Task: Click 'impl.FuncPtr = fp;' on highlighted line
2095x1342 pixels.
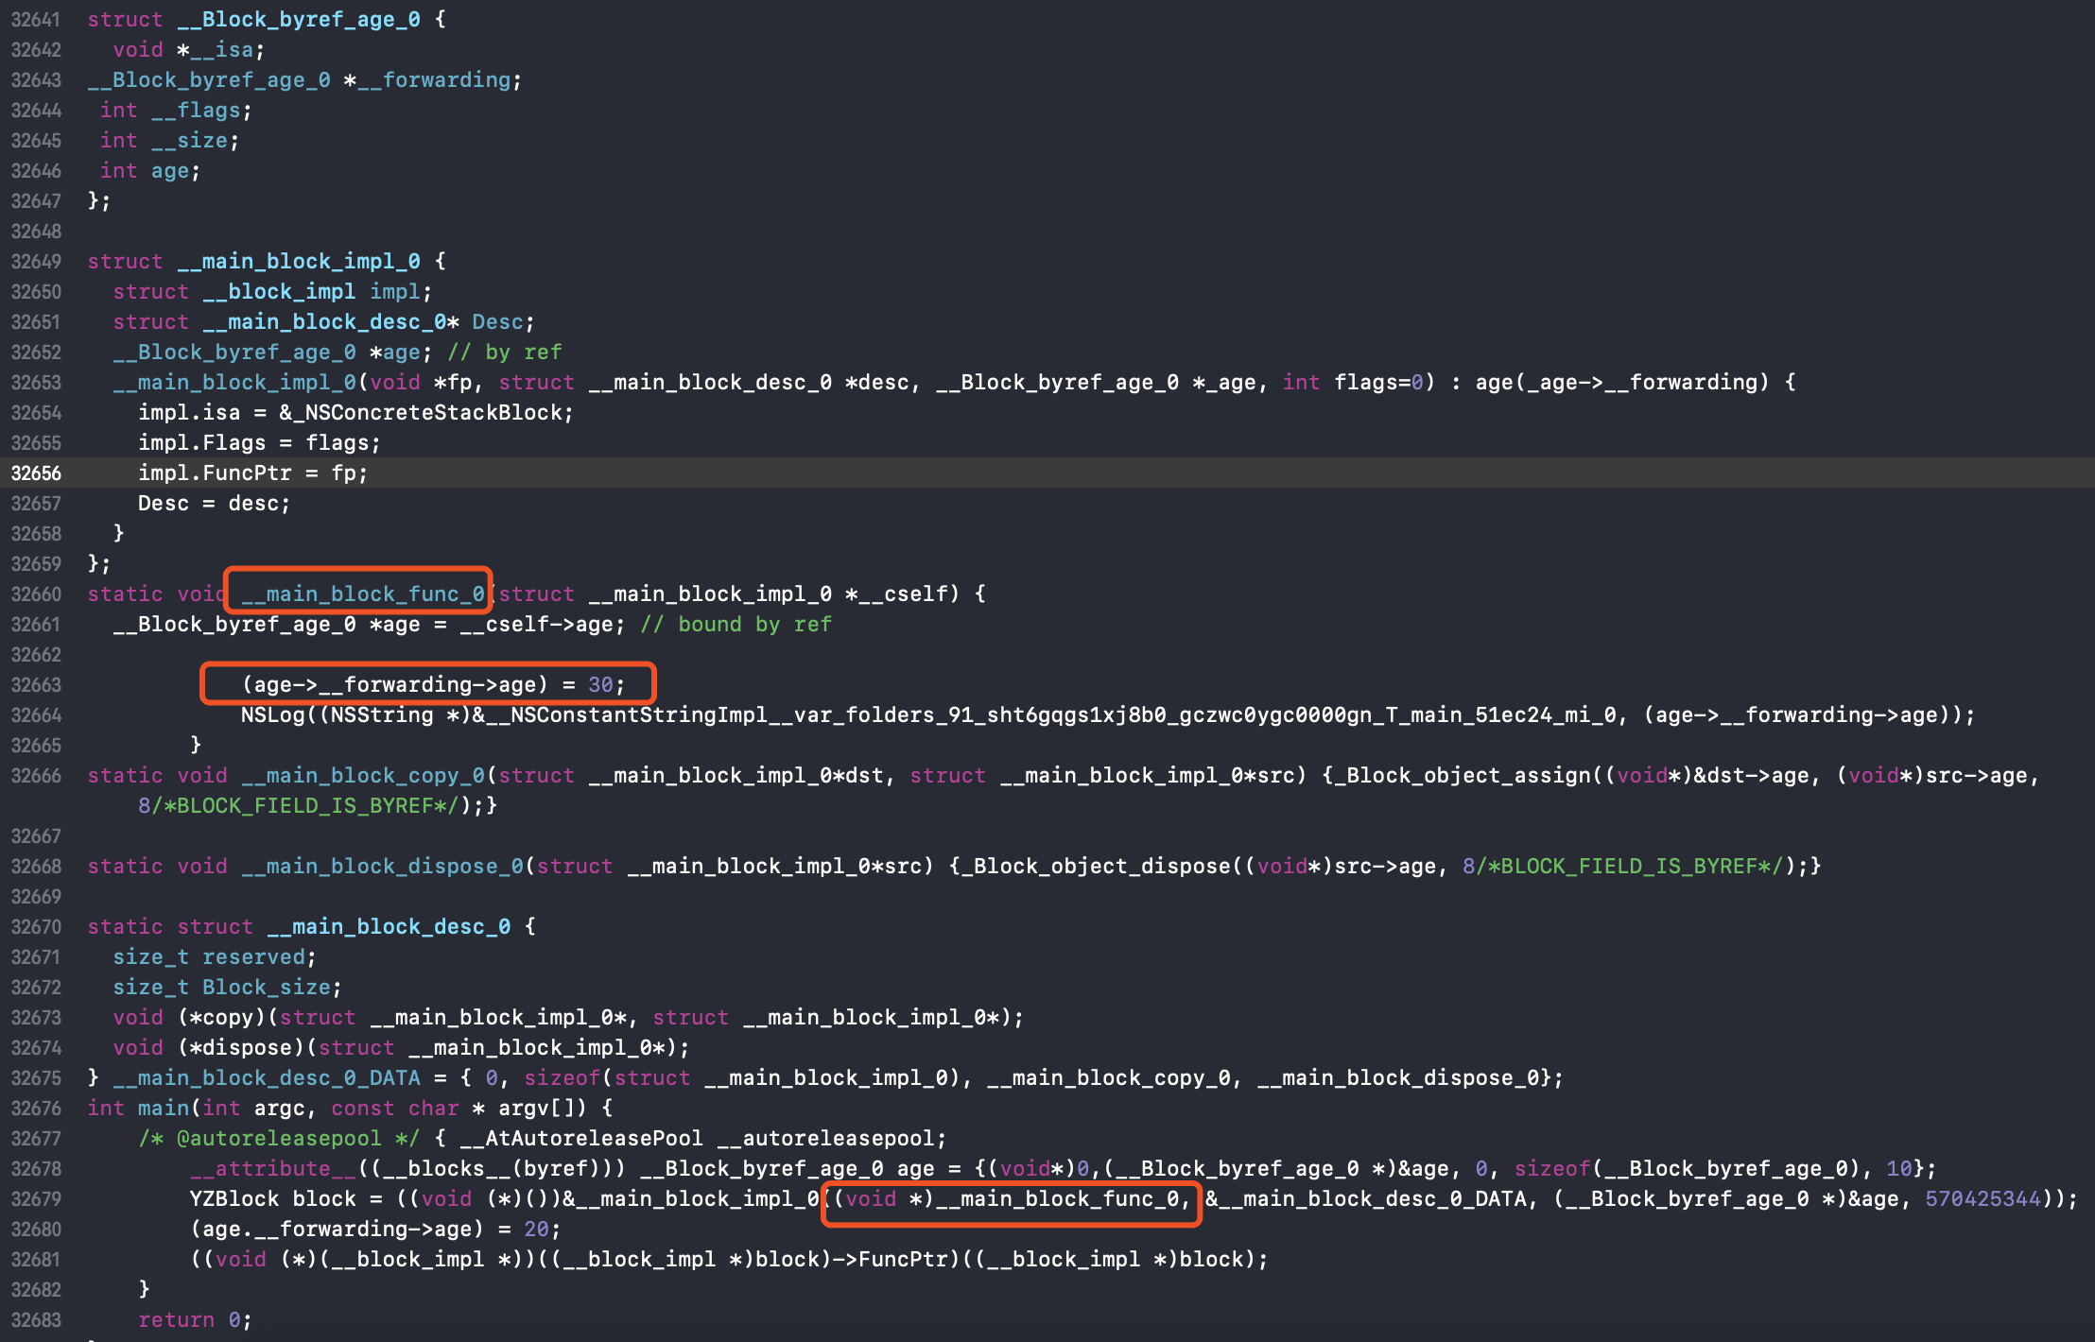Action: [x=252, y=473]
